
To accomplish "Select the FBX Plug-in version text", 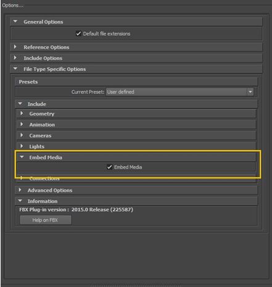I will click(x=76, y=210).
